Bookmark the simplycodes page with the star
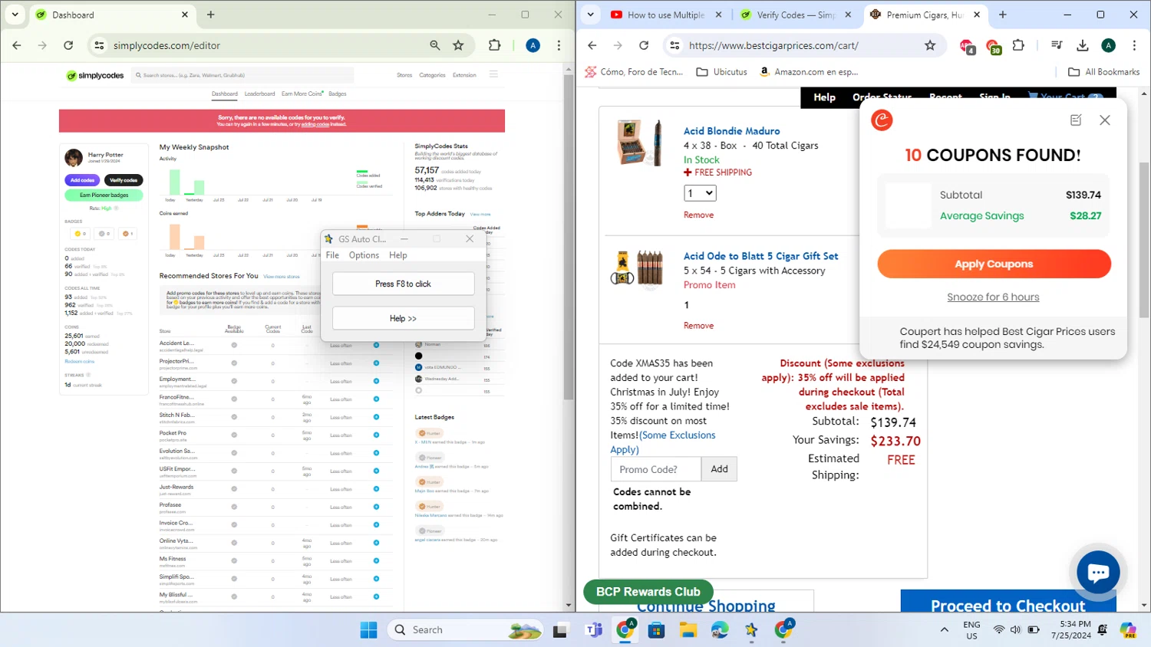This screenshot has width=1151, height=647. click(x=458, y=45)
